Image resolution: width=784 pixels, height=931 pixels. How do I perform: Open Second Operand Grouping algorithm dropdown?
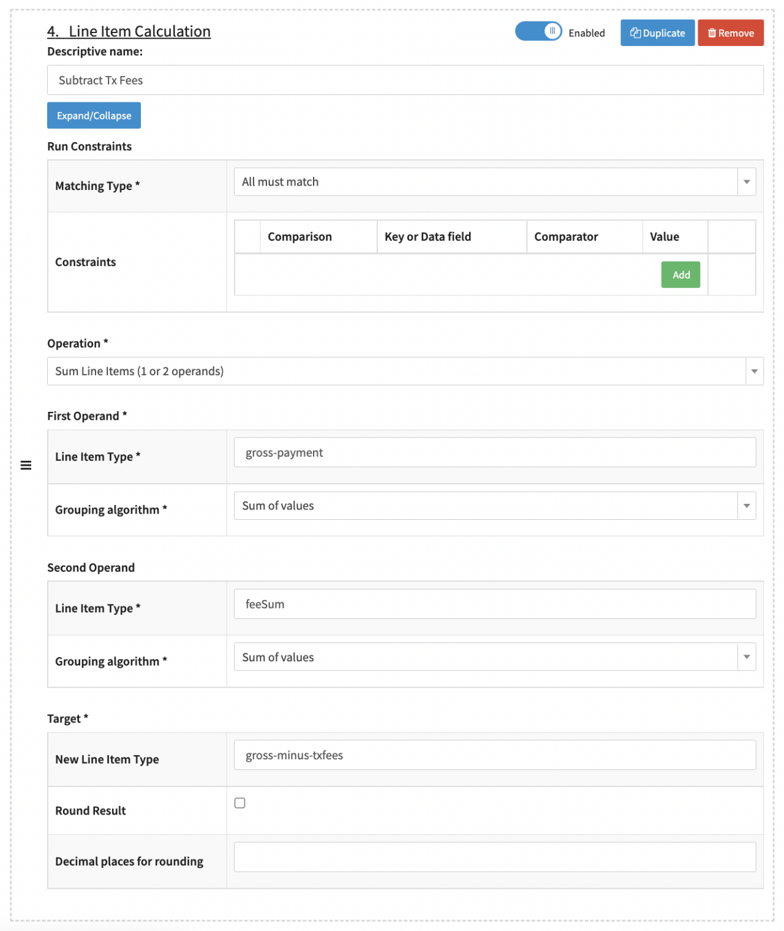click(x=494, y=657)
